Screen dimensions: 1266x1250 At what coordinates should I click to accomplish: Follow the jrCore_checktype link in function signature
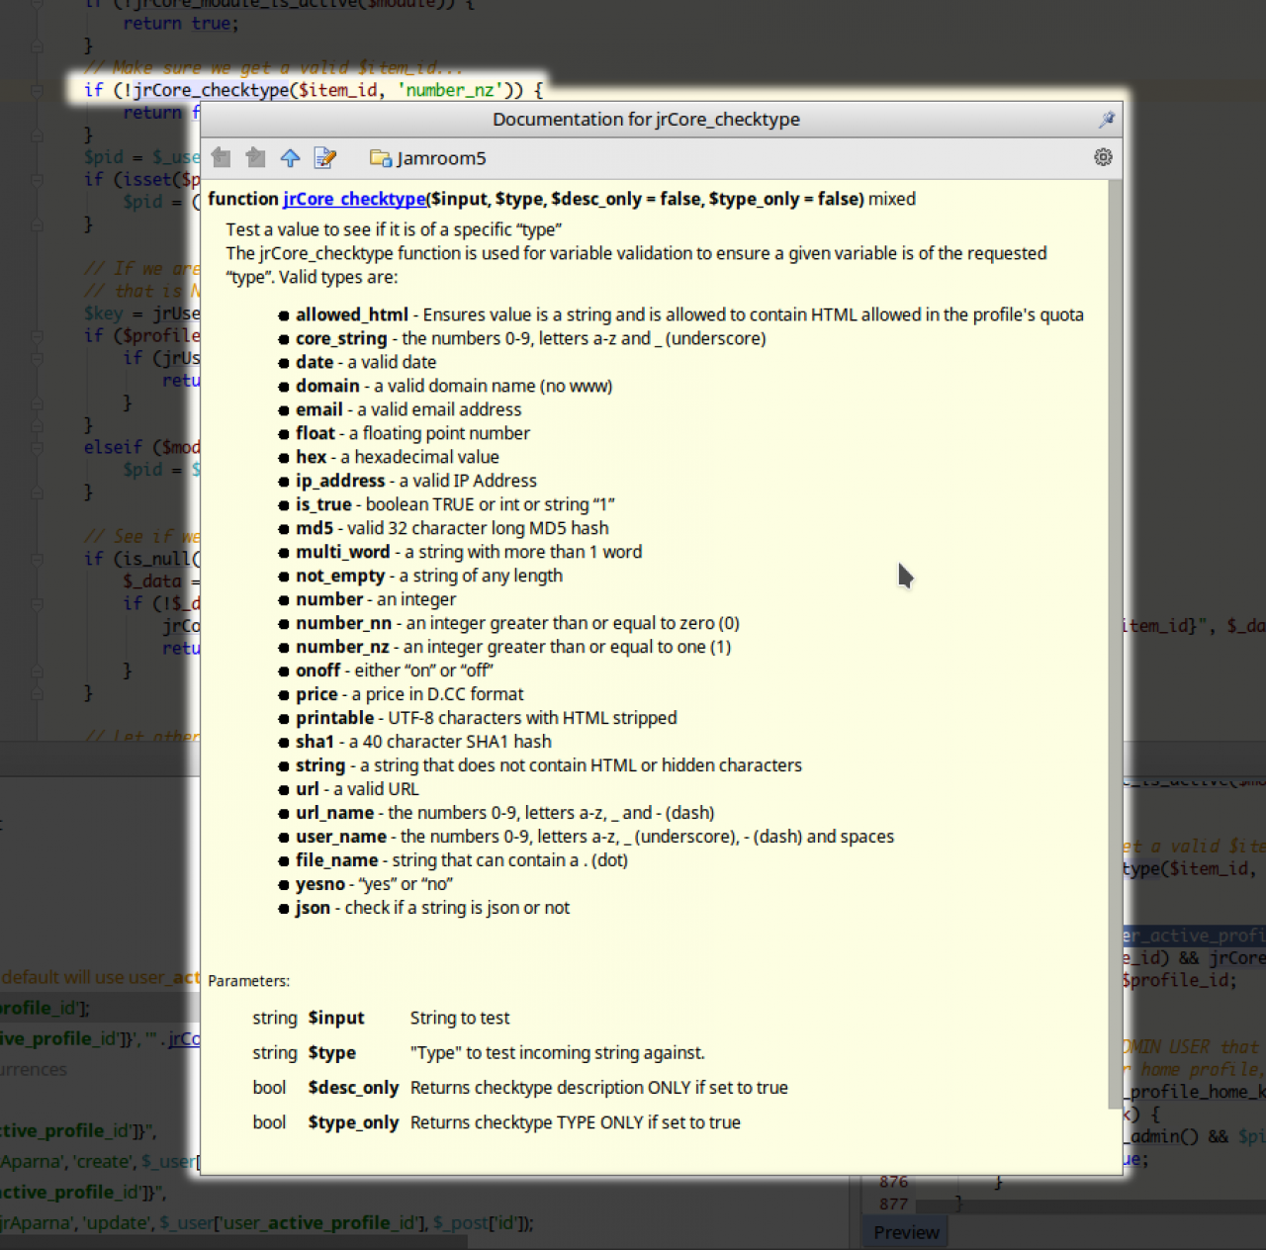(354, 199)
